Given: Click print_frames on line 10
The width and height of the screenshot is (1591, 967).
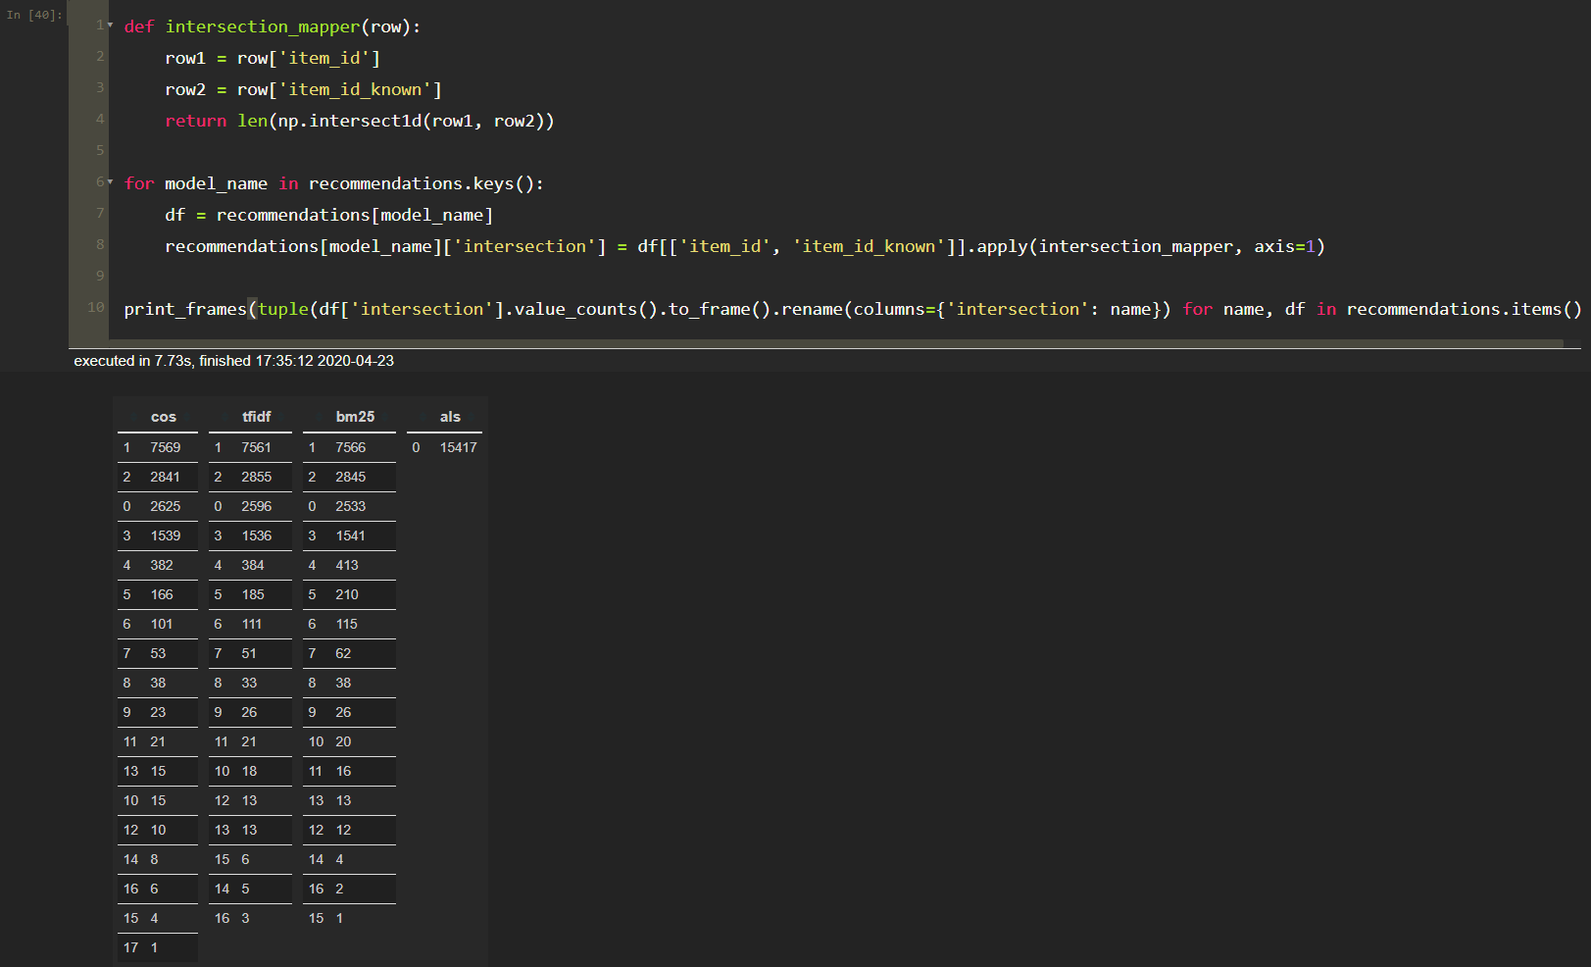Looking at the screenshot, I should [185, 309].
